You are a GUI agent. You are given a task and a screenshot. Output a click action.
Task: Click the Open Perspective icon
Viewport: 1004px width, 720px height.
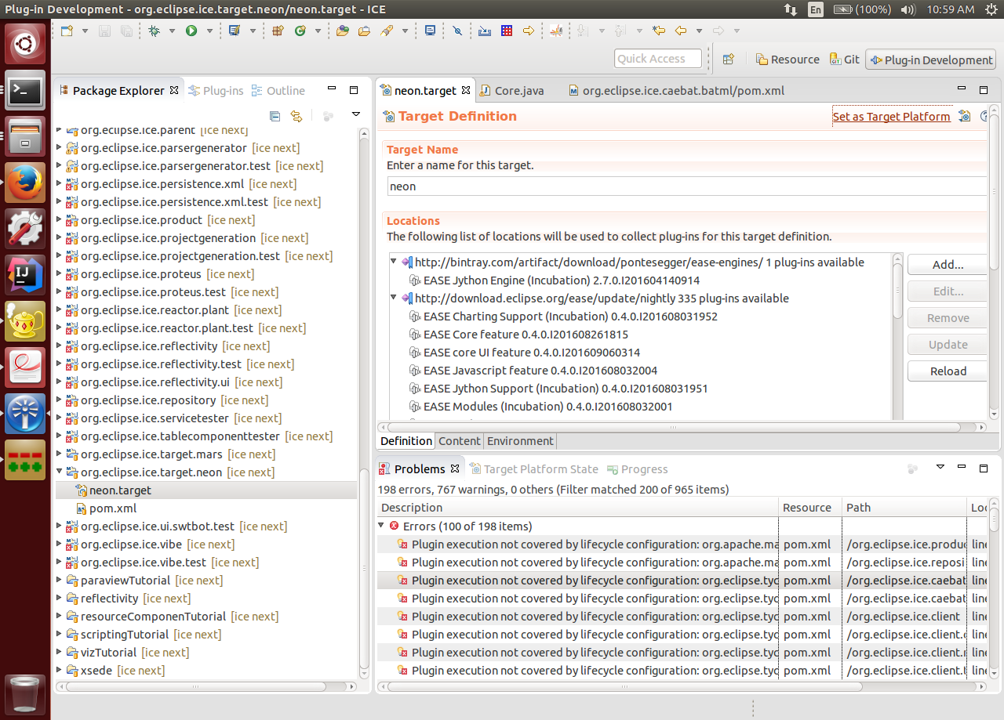pyautogui.click(x=728, y=60)
